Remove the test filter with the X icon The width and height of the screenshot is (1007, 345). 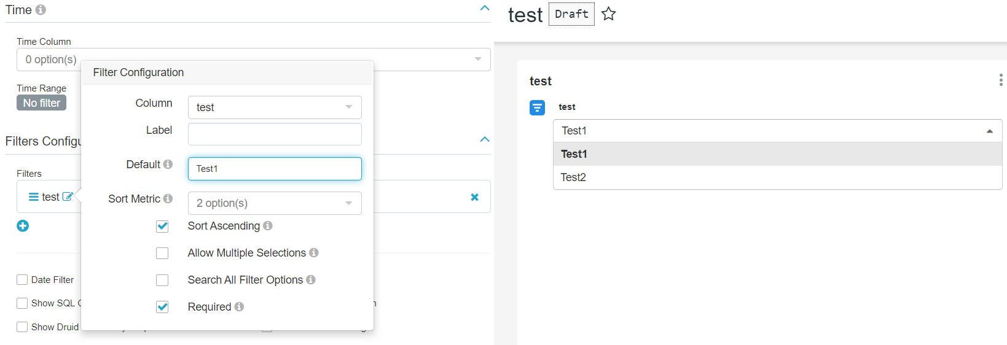(474, 197)
